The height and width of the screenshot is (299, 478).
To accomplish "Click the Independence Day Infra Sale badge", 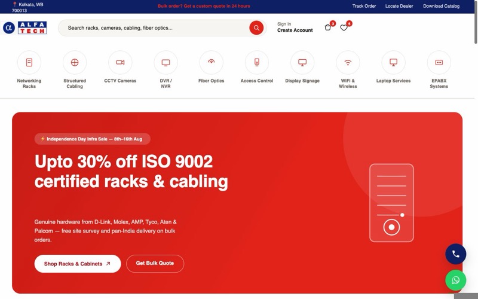I will [93, 139].
